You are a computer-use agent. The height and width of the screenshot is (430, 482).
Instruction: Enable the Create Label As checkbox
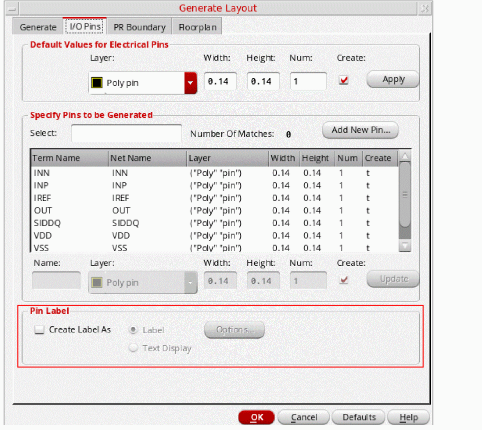click(x=40, y=330)
